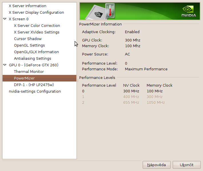Click the pane divider handle
Image resolution: width=203 pixels, height=171 pixels.
(x=78, y=81)
